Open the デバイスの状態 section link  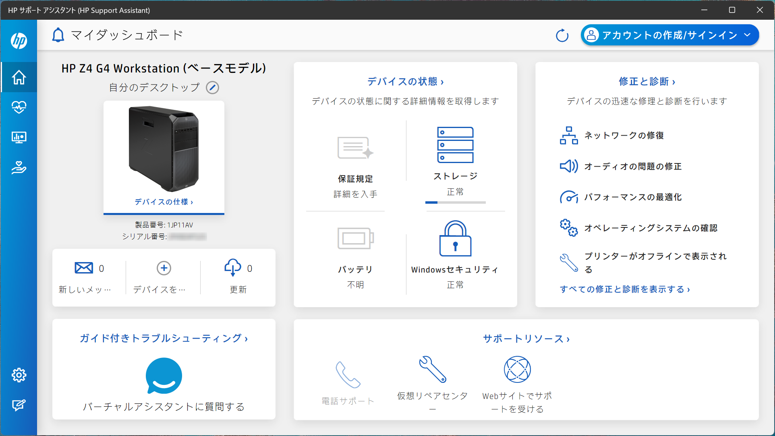pos(405,81)
